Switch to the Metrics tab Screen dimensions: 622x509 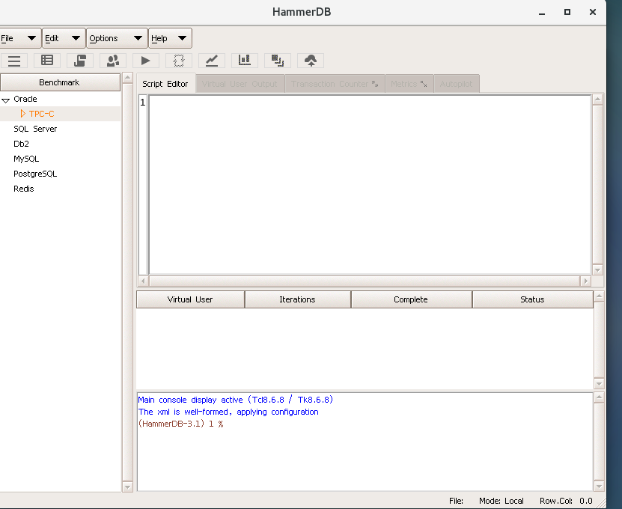point(409,84)
